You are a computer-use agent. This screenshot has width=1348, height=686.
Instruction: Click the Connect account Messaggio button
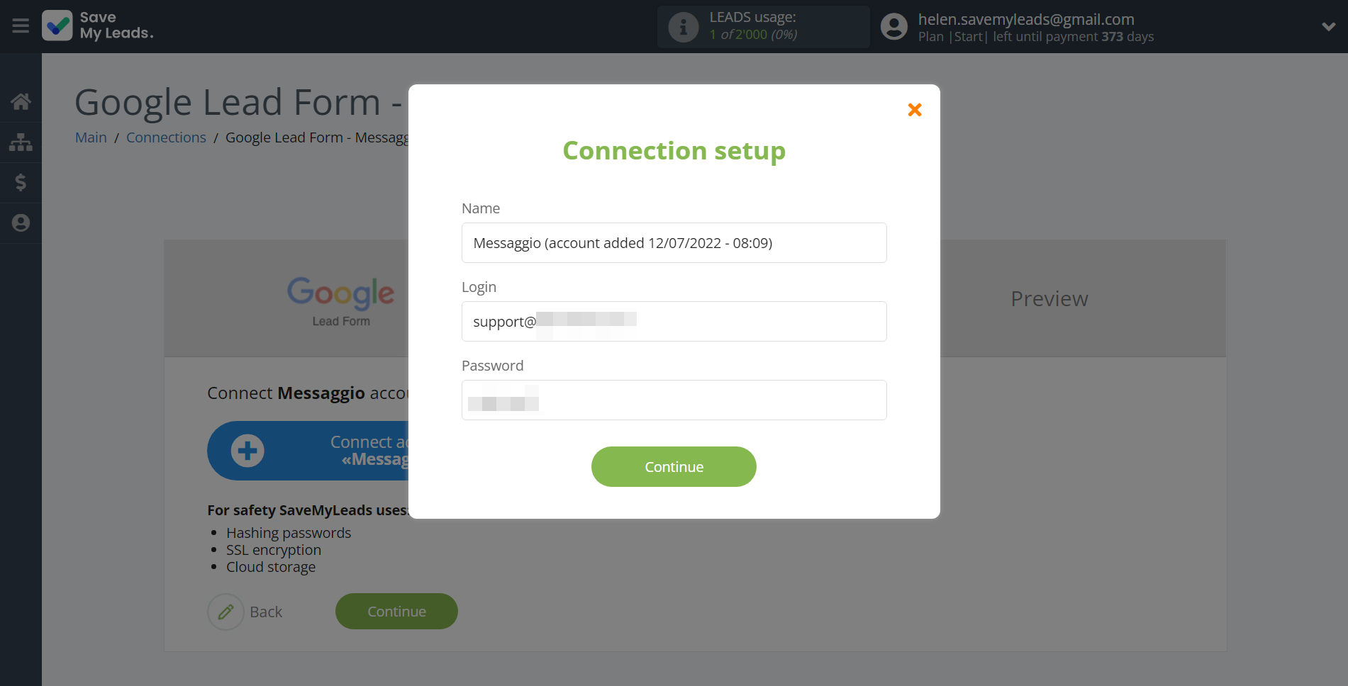(308, 451)
